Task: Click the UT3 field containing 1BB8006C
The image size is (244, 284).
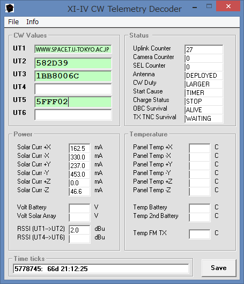Action: pyautogui.click(x=73, y=76)
